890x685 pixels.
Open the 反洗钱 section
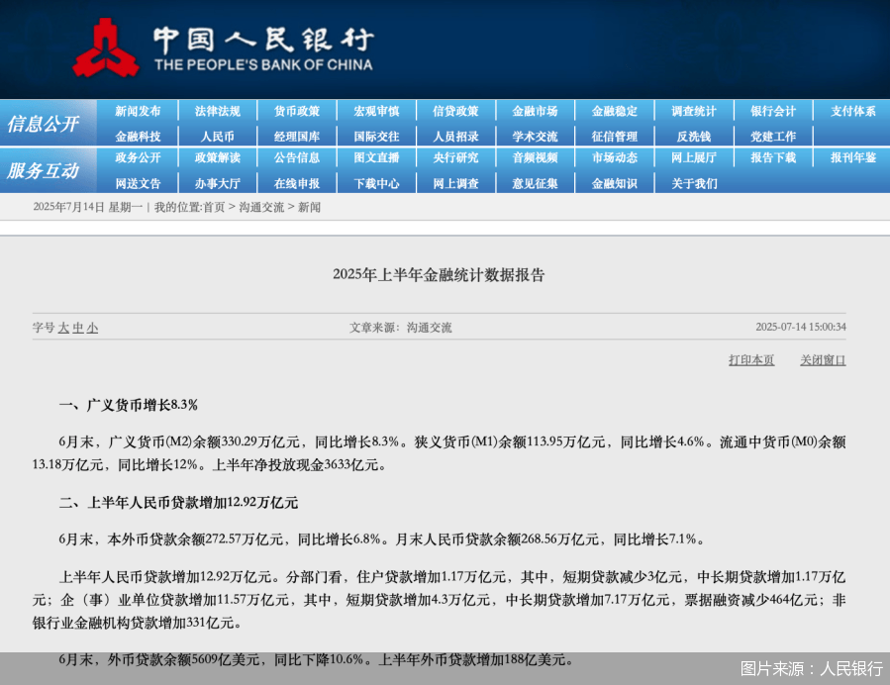(694, 137)
